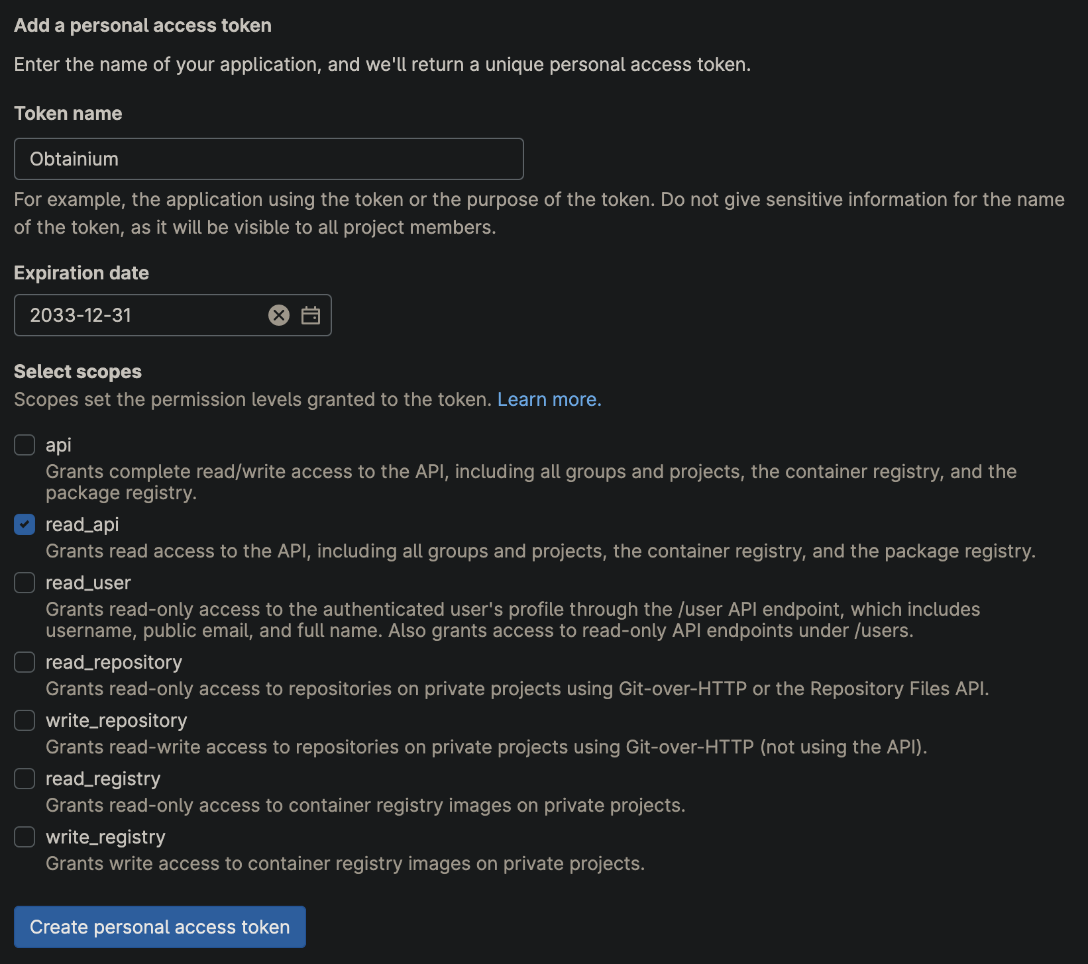
Task: Open the Learn more link about scopes
Action: (x=549, y=399)
